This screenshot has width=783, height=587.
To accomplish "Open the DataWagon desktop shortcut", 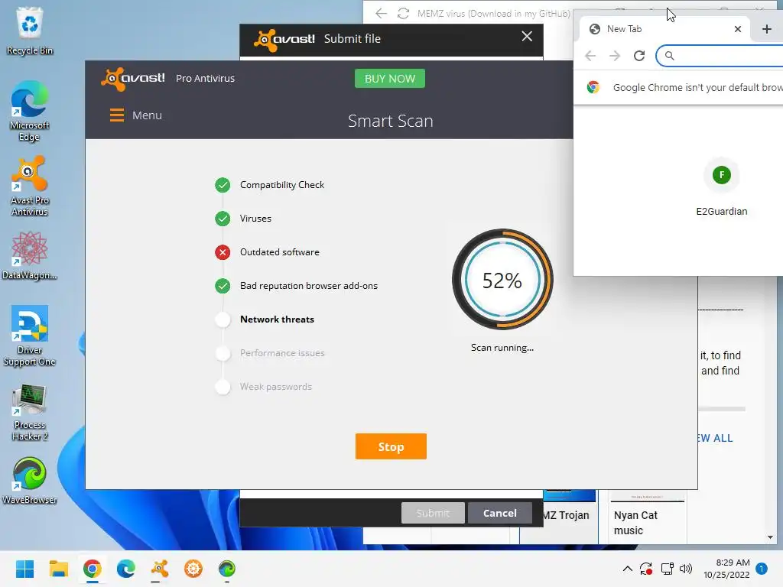I will (30, 255).
